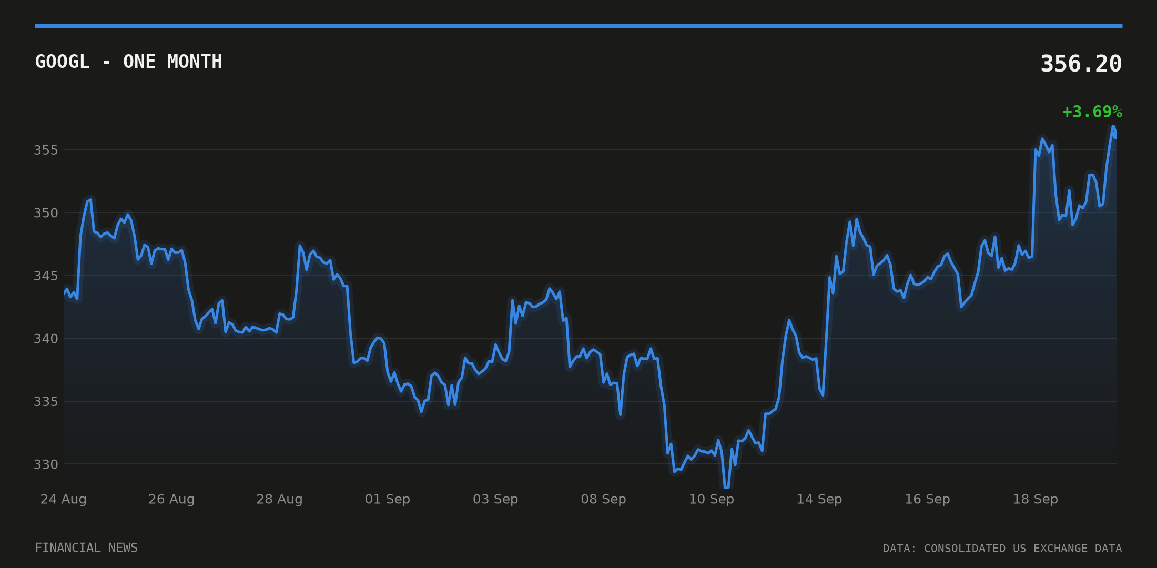The height and width of the screenshot is (568, 1157).
Task: Click the 18 Sep date label
Action: 1036,499
